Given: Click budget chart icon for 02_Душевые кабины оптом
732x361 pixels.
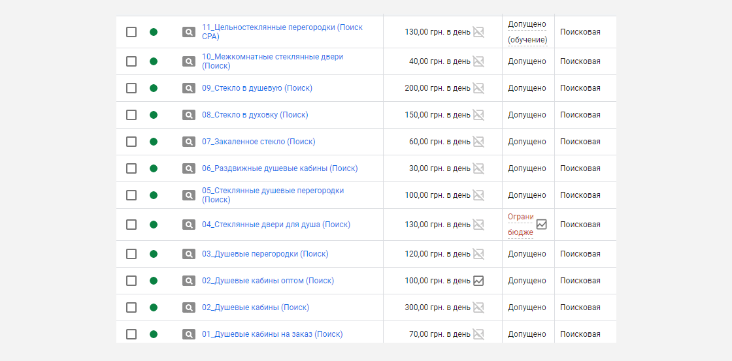Looking at the screenshot, I should tap(478, 281).
